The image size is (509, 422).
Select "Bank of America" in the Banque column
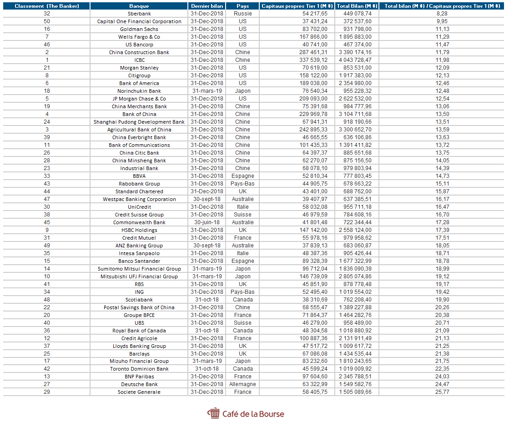click(139, 83)
